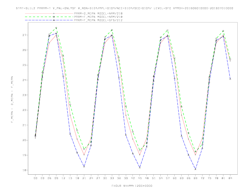The height and width of the screenshot is (194, 251).
Task: Click y-axis tick label 27
Action: point(24,35)
